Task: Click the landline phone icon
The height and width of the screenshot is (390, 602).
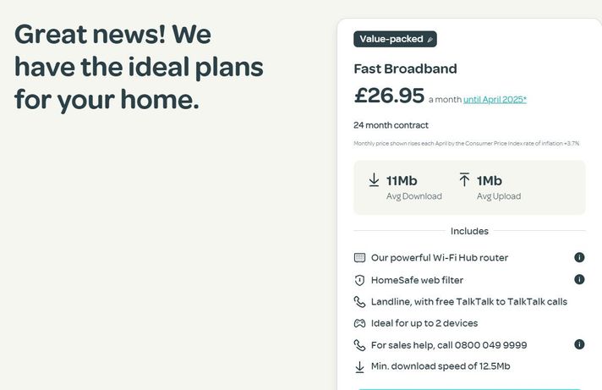Action: [359, 301]
